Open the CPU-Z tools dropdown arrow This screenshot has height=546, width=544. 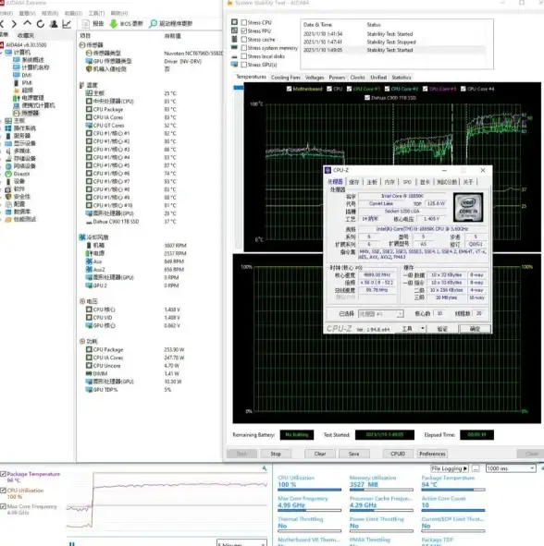coord(423,328)
